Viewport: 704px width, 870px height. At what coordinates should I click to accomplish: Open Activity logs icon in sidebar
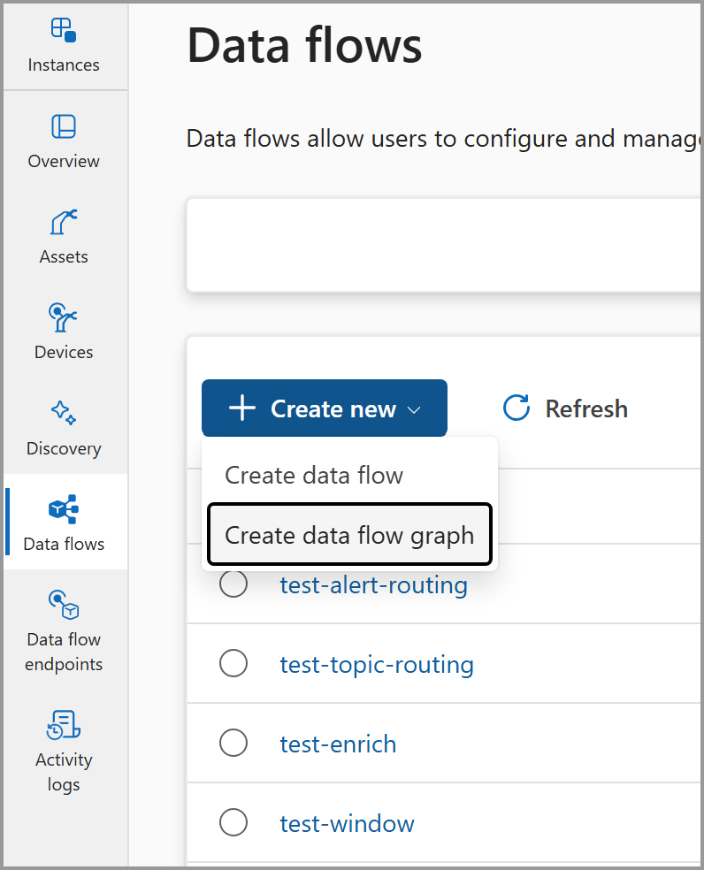pyautogui.click(x=64, y=725)
